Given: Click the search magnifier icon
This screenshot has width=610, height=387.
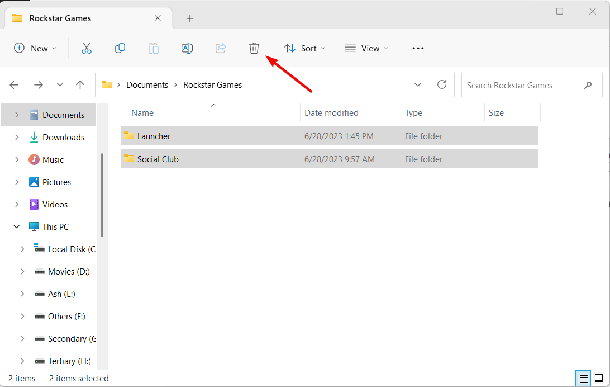Looking at the screenshot, I should [x=588, y=85].
